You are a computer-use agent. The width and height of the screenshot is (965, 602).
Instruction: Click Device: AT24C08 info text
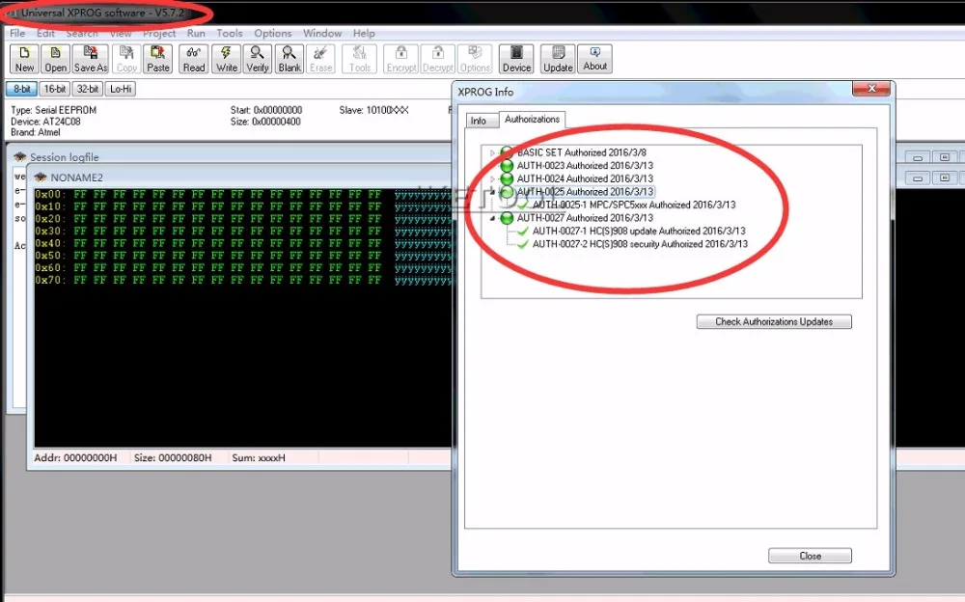click(x=45, y=122)
